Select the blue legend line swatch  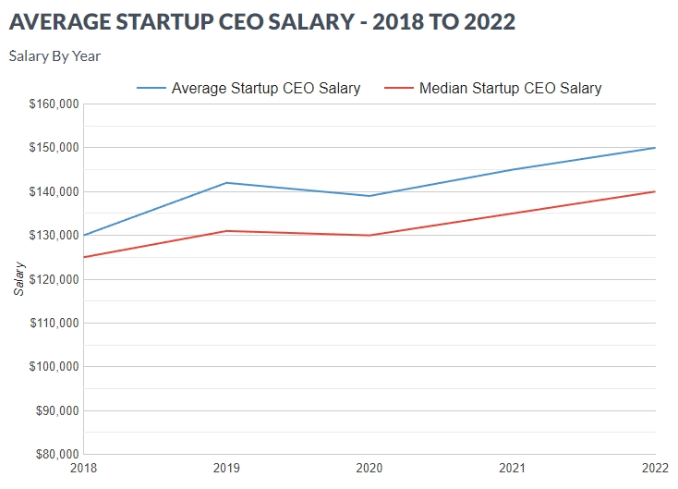click(x=151, y=89)
